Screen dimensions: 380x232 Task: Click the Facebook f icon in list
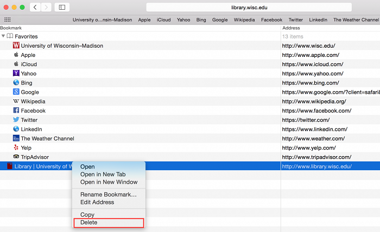coord(16,111)
